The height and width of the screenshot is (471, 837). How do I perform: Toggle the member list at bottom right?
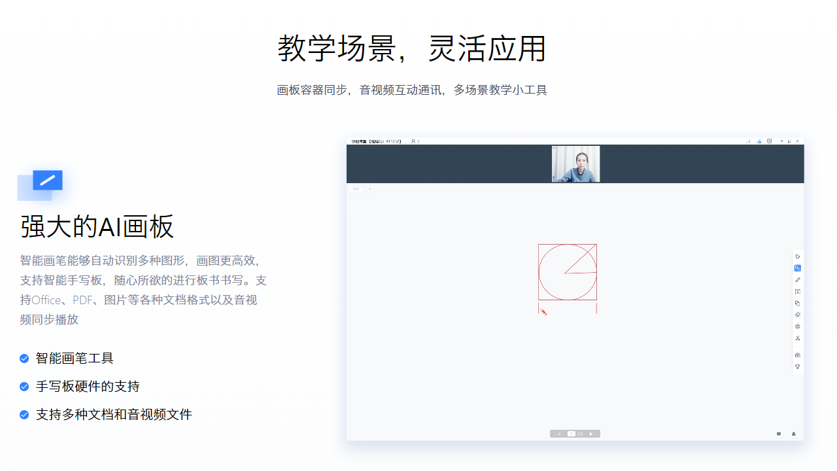(793, 434)
